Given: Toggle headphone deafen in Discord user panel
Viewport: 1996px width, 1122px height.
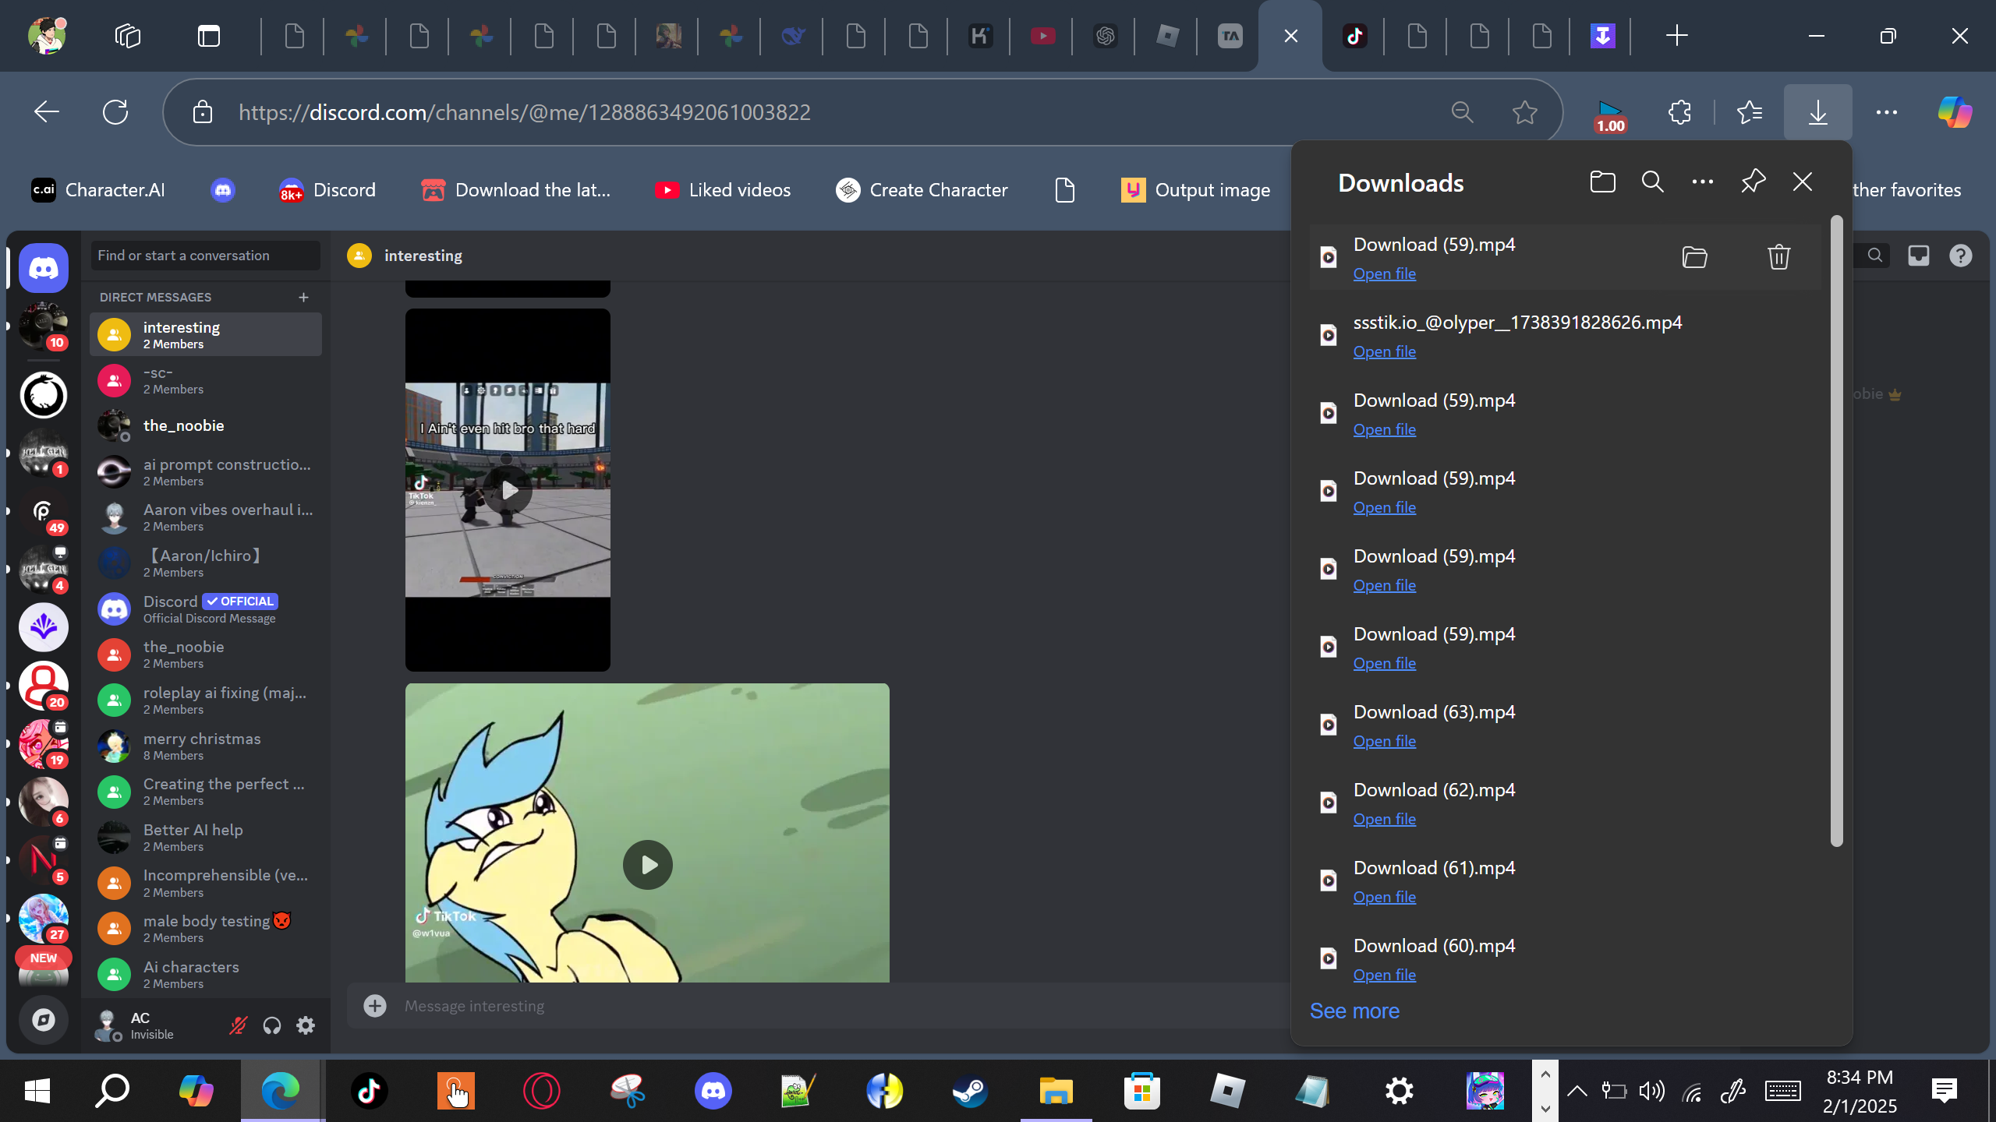Looking at the screenshot, I should [x=271, y=1025].
